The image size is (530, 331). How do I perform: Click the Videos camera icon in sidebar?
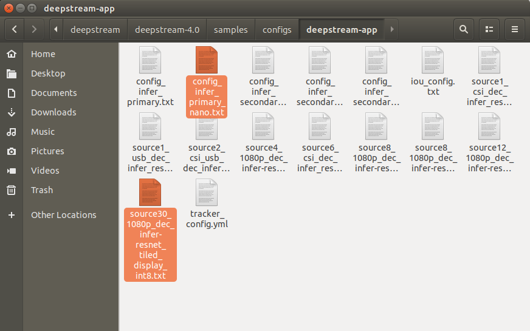[12, 171]
